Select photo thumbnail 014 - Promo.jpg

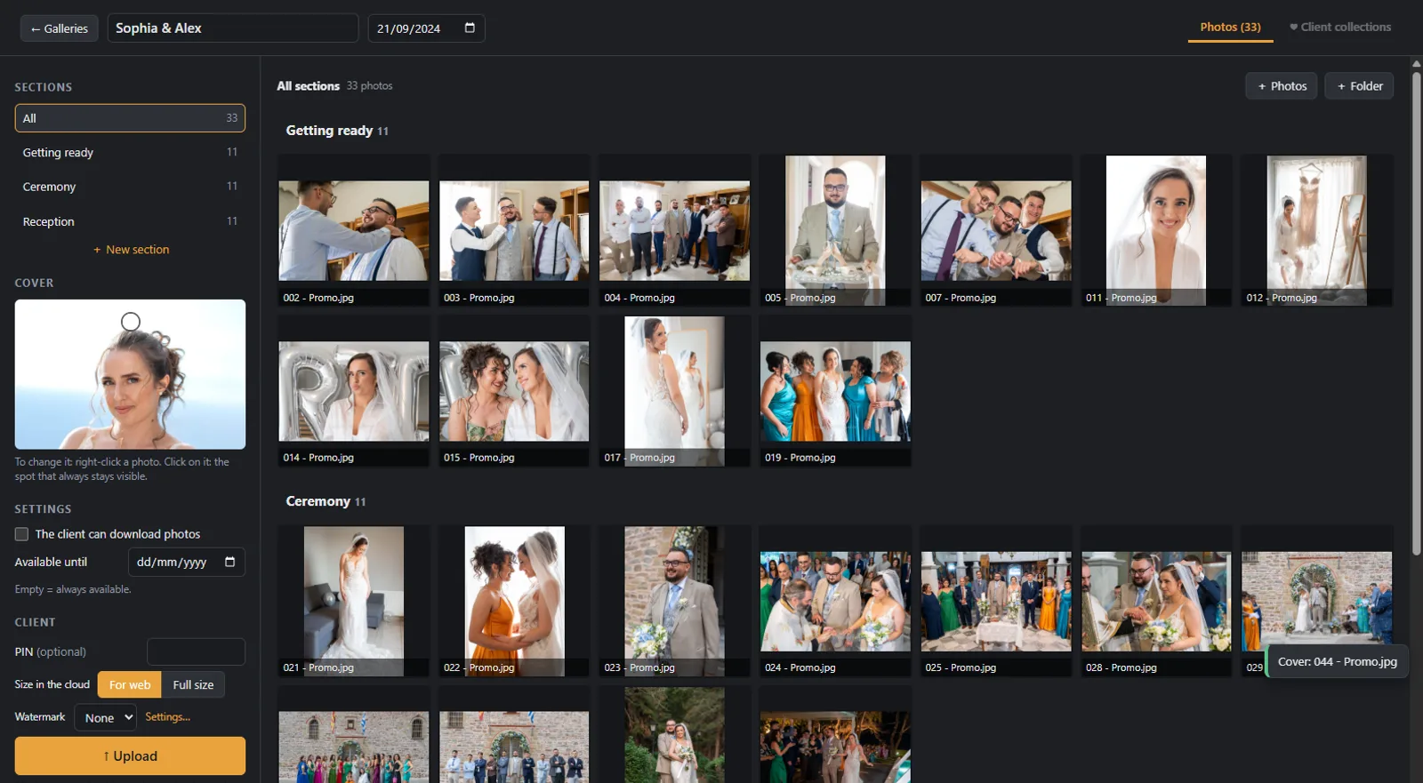point(354,391)
